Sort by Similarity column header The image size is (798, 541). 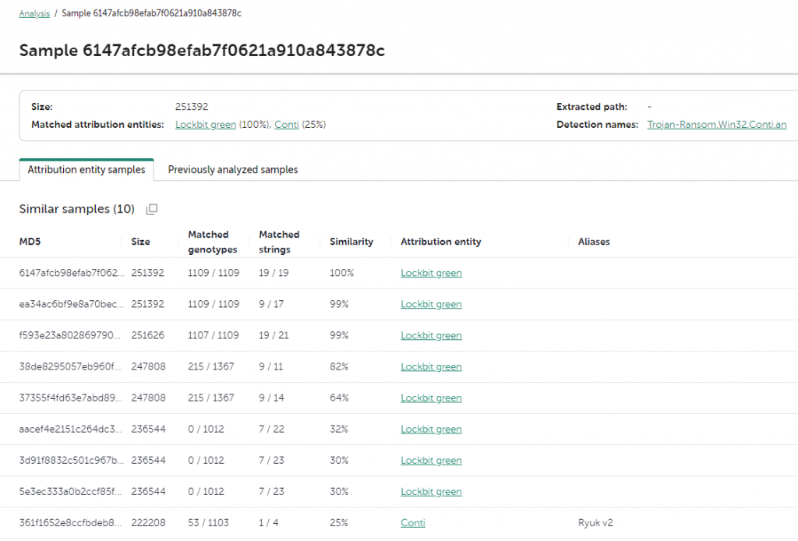point(351,242)
